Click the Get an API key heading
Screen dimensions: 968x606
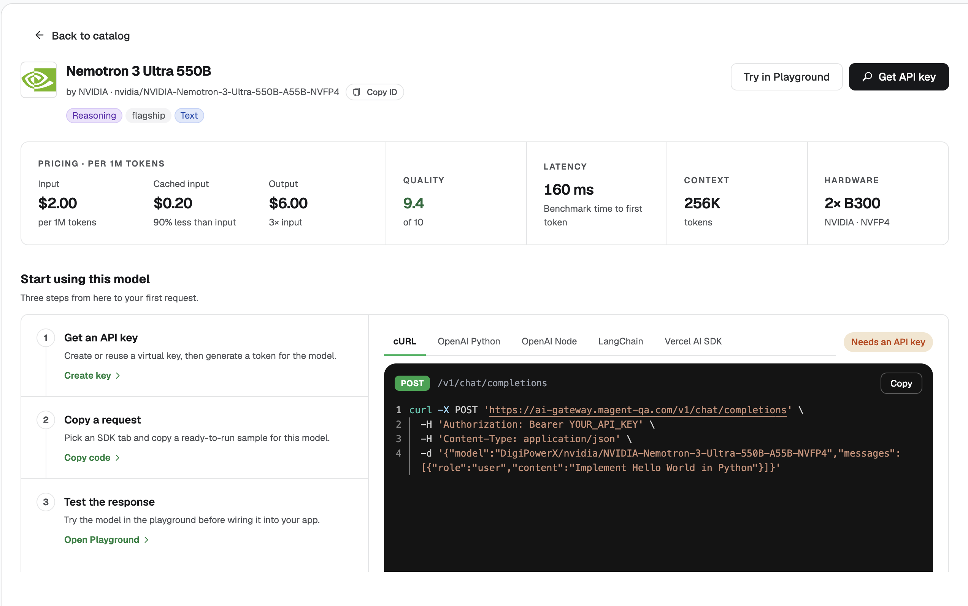coord(101,338)
